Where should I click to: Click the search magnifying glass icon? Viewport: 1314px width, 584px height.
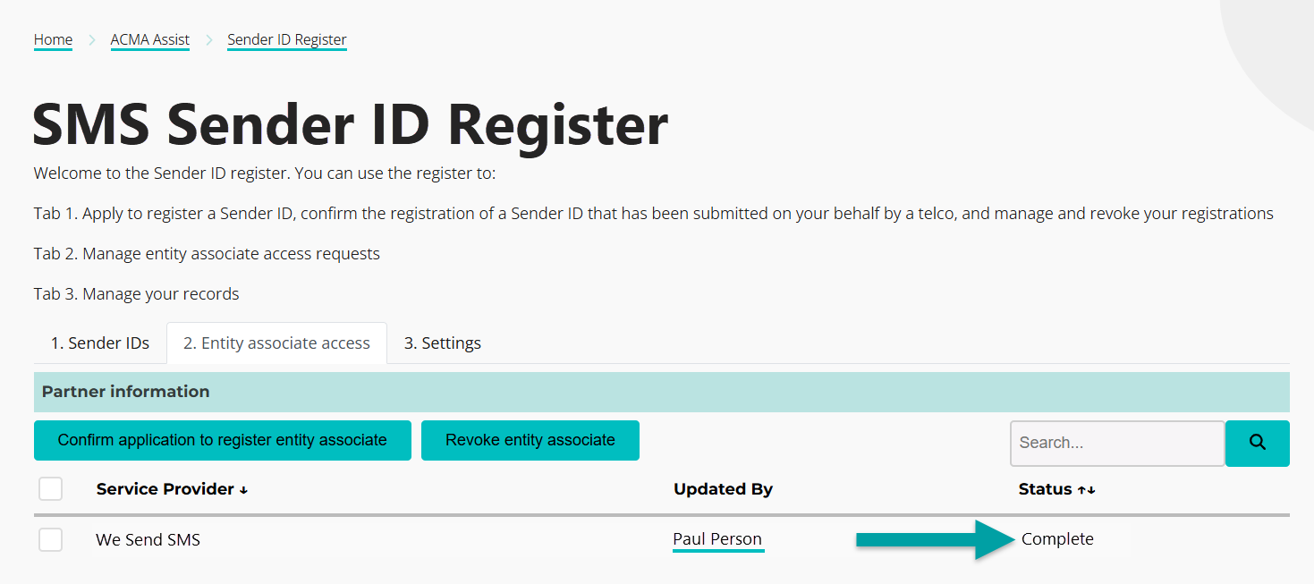point(1257,443)
